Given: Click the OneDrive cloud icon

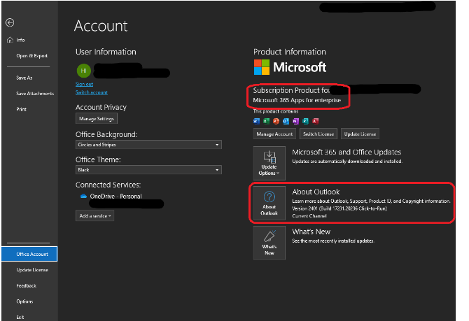Looking at the screenshot, I should 84,197.
